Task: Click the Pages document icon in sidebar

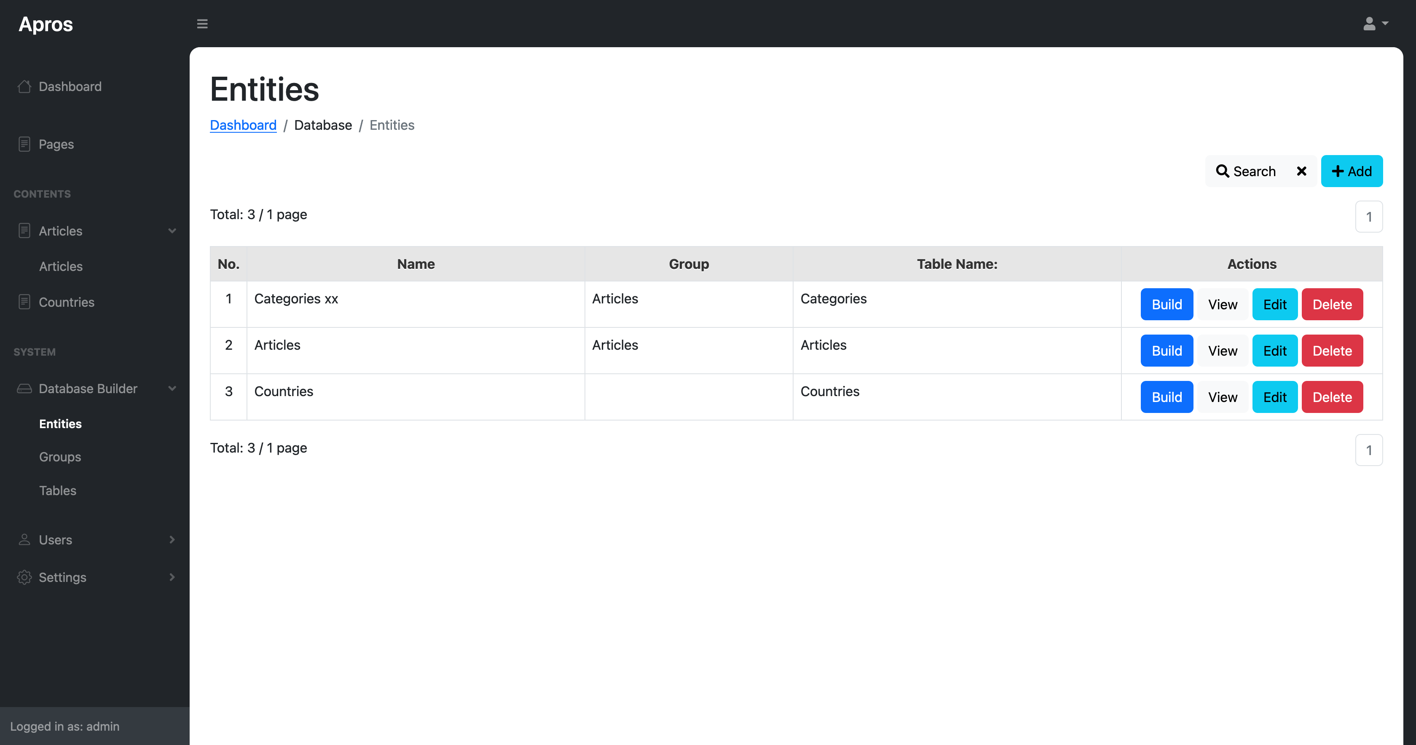Action: click(24, 144)
